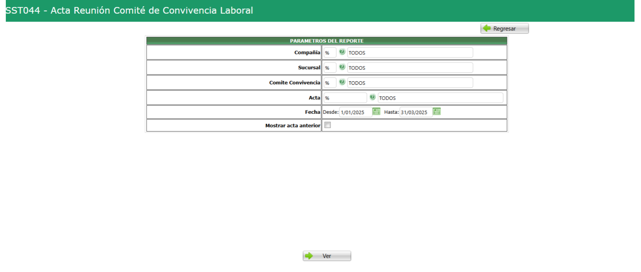The width and height of the screenshot is (641, 272).
Task: Click the PARAMETROS DEL REPORTE header
Action: [327, 41]
